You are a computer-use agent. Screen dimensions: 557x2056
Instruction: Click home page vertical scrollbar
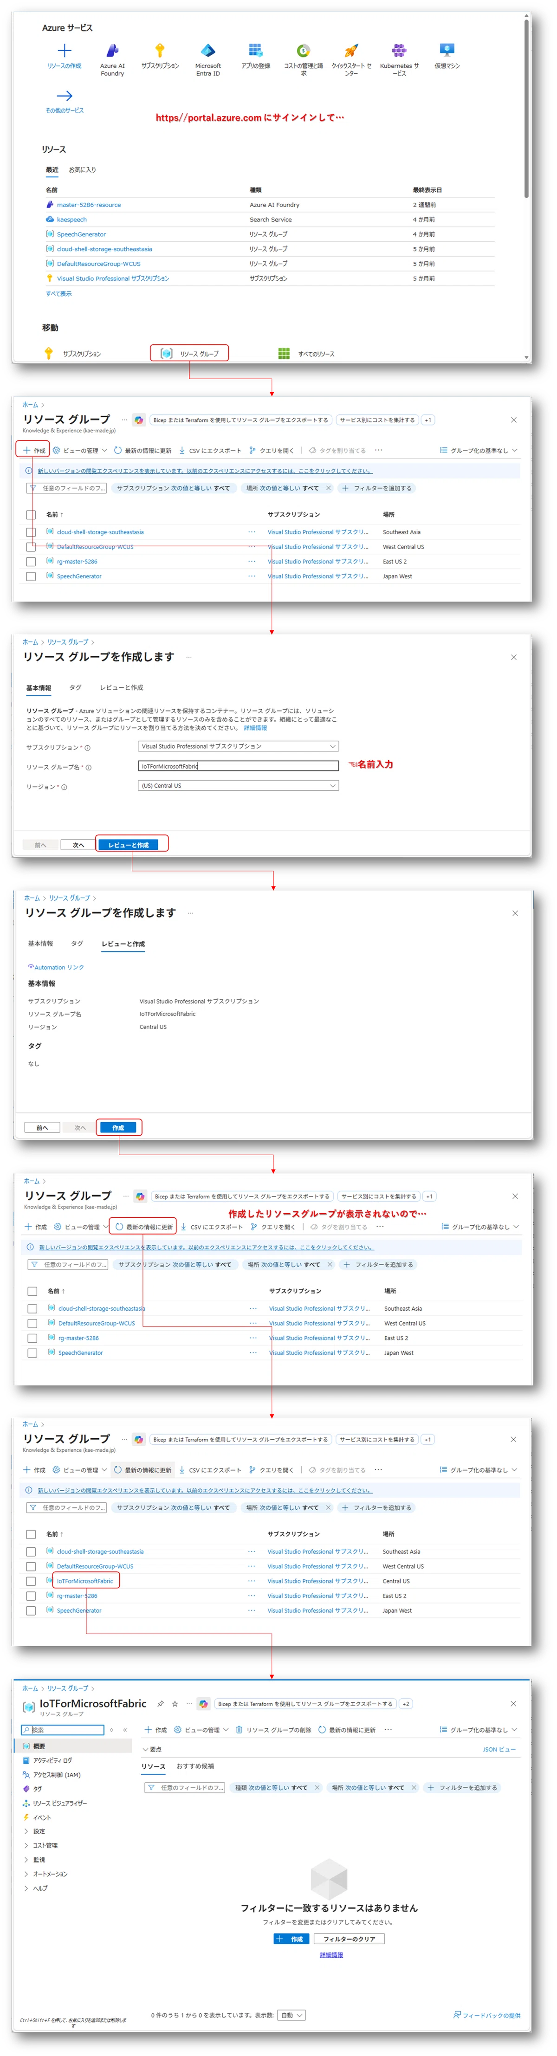tap(527, 108)
